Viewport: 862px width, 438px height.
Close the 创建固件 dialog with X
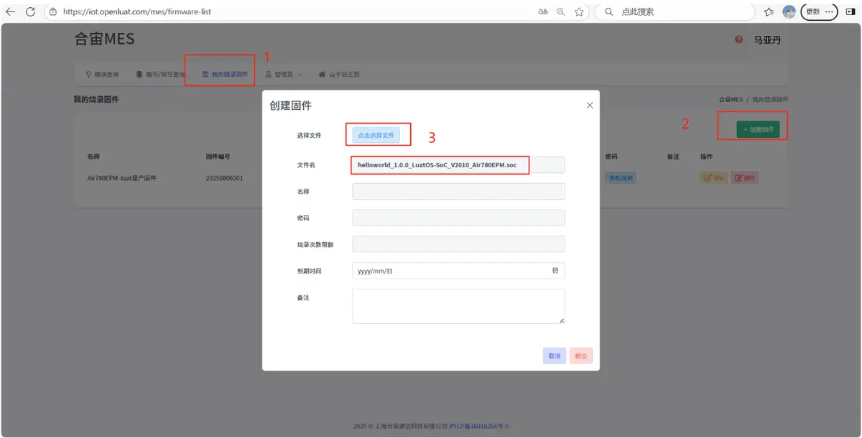[x=590, y=106]
